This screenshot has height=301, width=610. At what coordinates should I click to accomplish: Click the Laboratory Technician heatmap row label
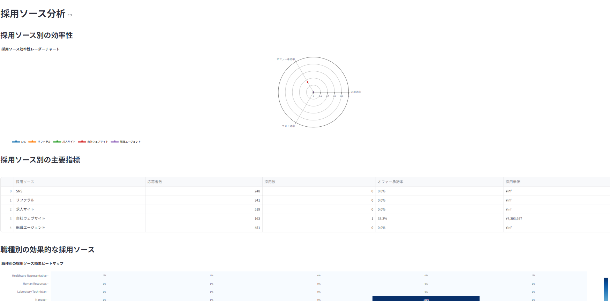point(32,292)
